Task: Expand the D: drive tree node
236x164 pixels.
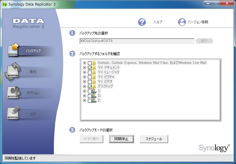Action: [x=84, y=96]
